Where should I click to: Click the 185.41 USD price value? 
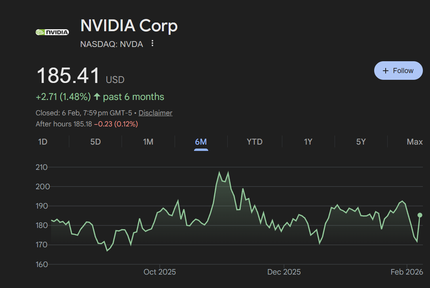(68, 76)
